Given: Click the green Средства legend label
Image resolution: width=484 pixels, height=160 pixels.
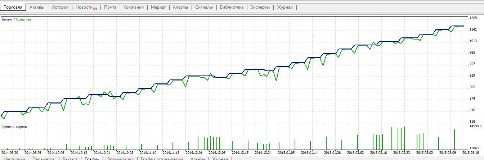Looking at the screenshot, I should click(x=23, y=19).
